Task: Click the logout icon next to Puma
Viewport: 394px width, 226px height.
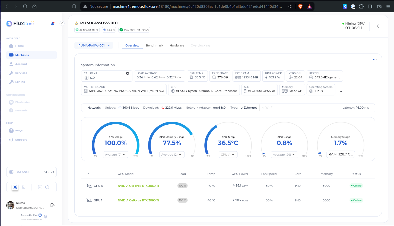Action: (53, 205)
